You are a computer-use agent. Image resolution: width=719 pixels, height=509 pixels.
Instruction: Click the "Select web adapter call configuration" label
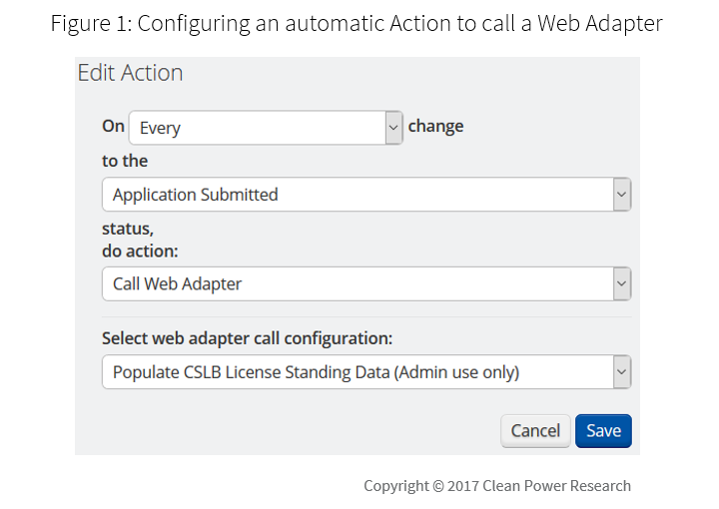click(248, 338)
